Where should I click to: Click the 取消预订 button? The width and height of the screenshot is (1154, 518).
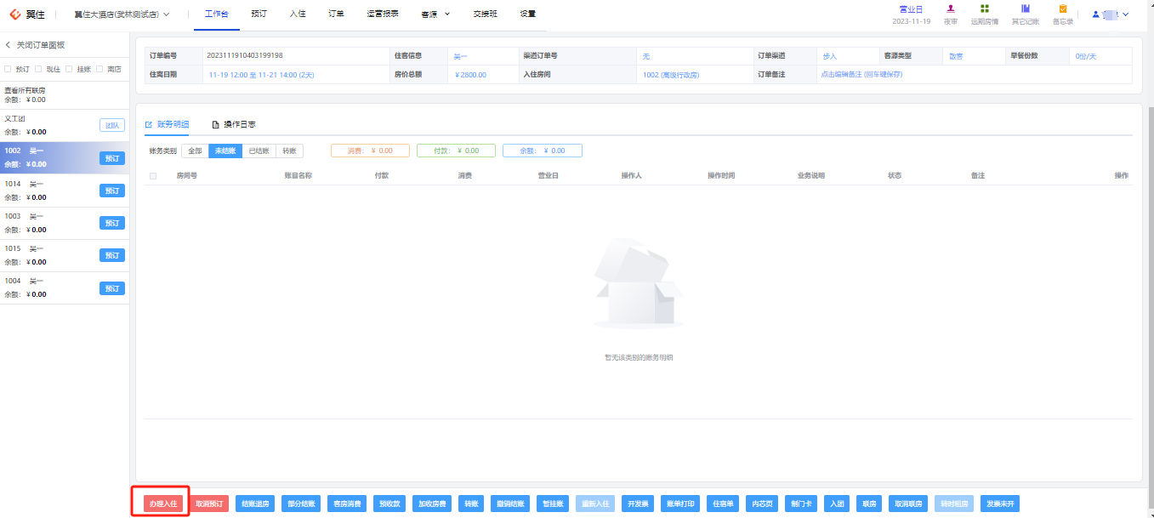coord(209,504)
